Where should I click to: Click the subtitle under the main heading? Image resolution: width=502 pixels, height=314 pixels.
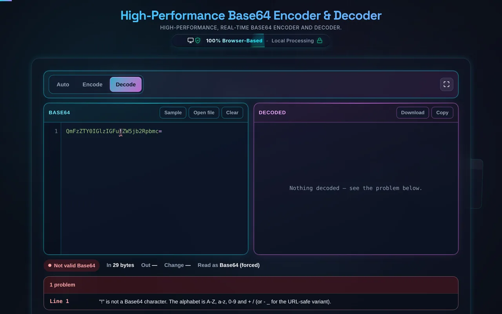[251, 27]
